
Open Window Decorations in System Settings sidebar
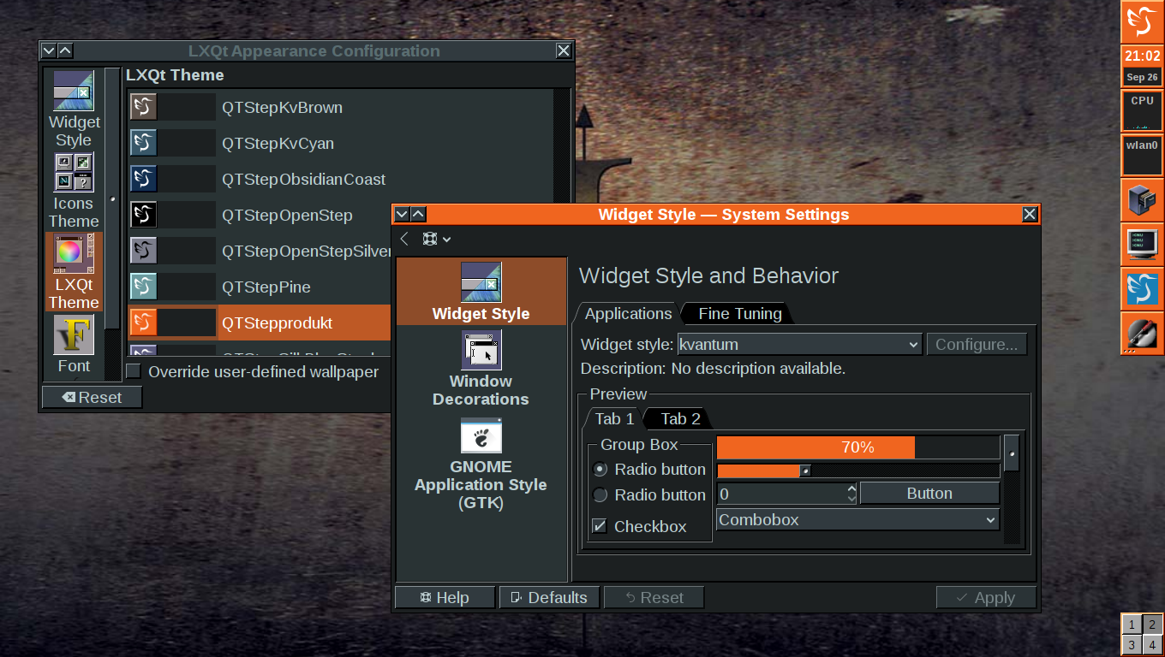(x=481, y=369)
